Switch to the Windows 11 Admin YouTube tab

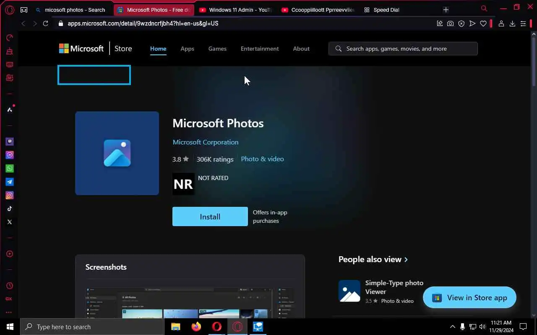click(236, 10)
